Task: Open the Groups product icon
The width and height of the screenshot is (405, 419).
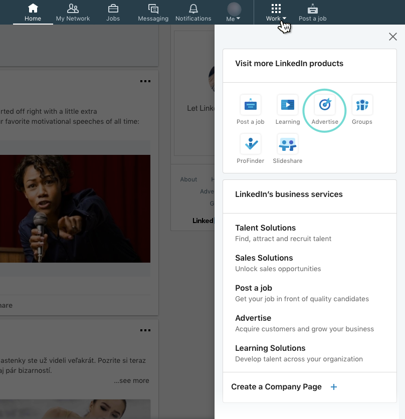Action: pyautogui.click(x=362, y=105)
